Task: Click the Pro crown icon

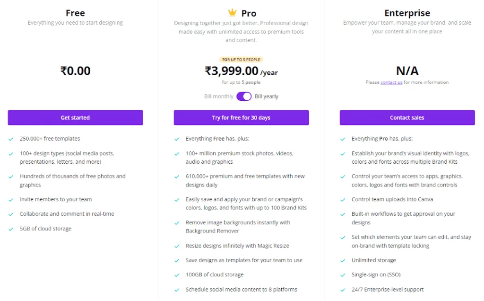Action: pos(232,13)
